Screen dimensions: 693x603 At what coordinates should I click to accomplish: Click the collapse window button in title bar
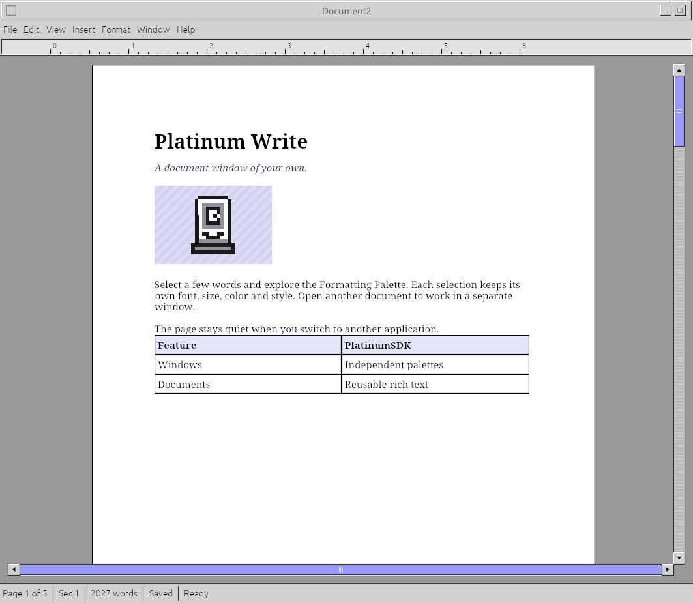tap(666, 10)
